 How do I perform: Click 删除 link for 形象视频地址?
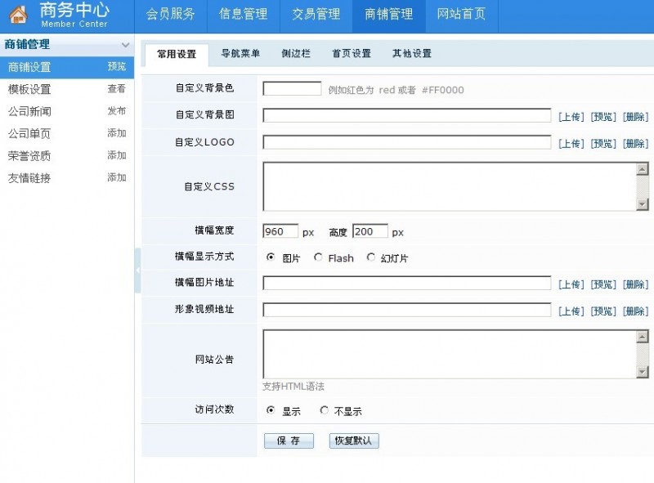pos(635,311)
